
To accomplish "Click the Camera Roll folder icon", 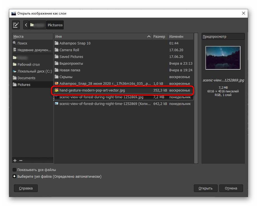I will pos(56,50).
